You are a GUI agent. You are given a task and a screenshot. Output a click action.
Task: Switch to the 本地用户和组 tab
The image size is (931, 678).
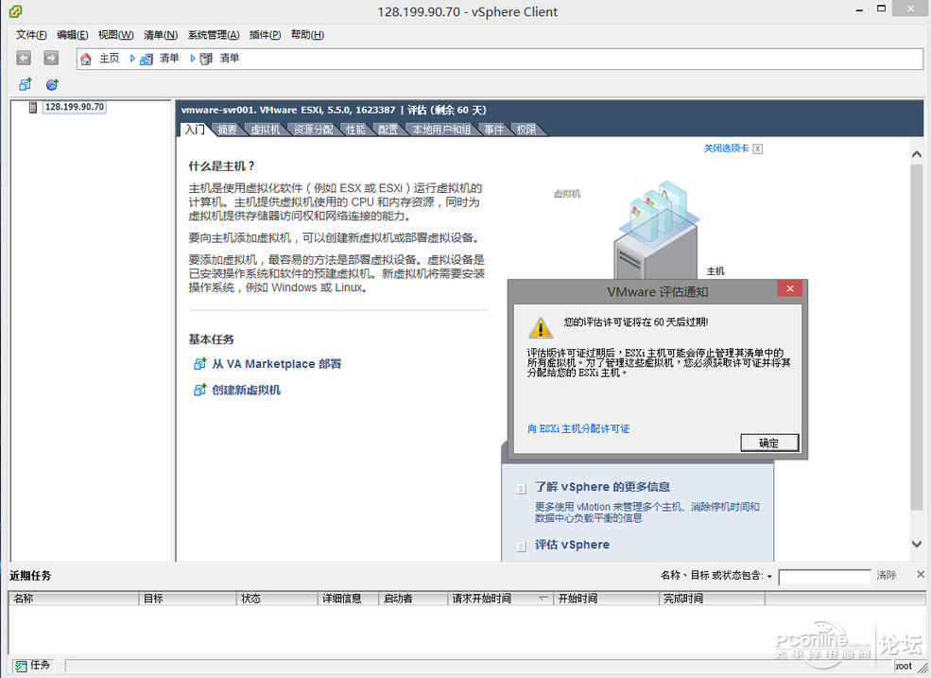click(441, 130)
